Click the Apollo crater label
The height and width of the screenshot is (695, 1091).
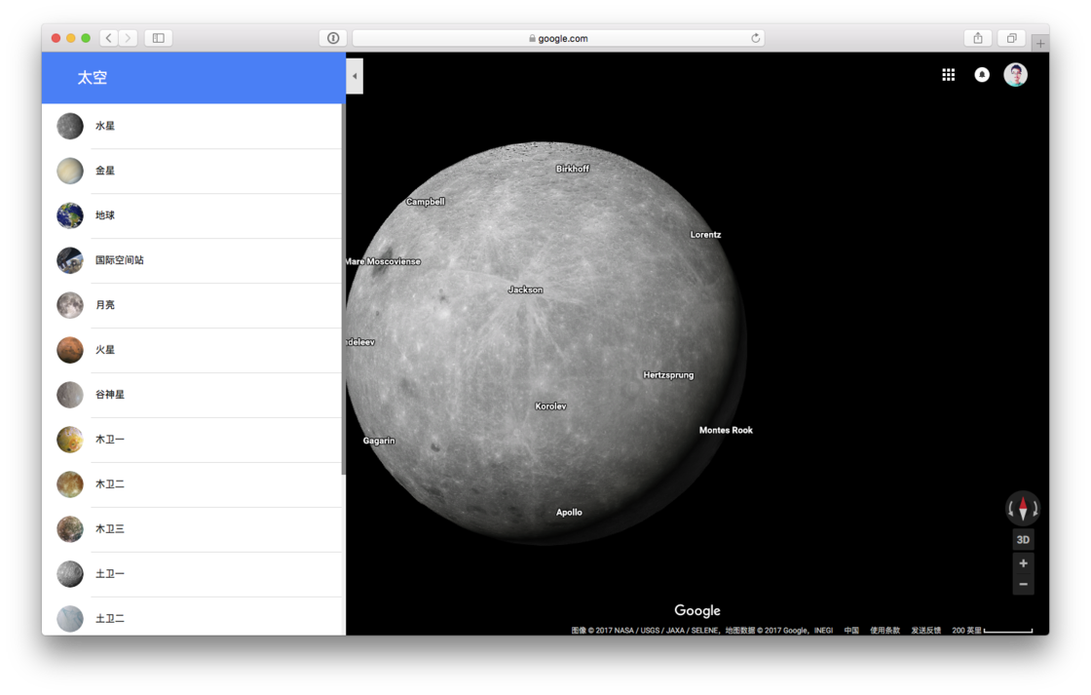point(569,512)
